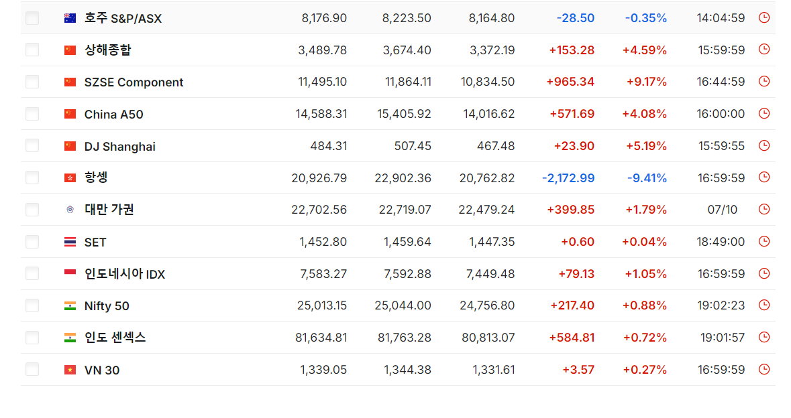Screen dimensions: 791x418
Task: Click the clock icon in 대만 가권 row
Action: tap(764, 209)
